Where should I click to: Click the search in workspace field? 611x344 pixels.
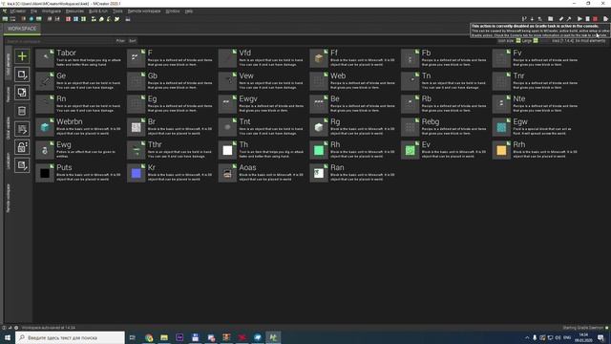tap(58, 40)
